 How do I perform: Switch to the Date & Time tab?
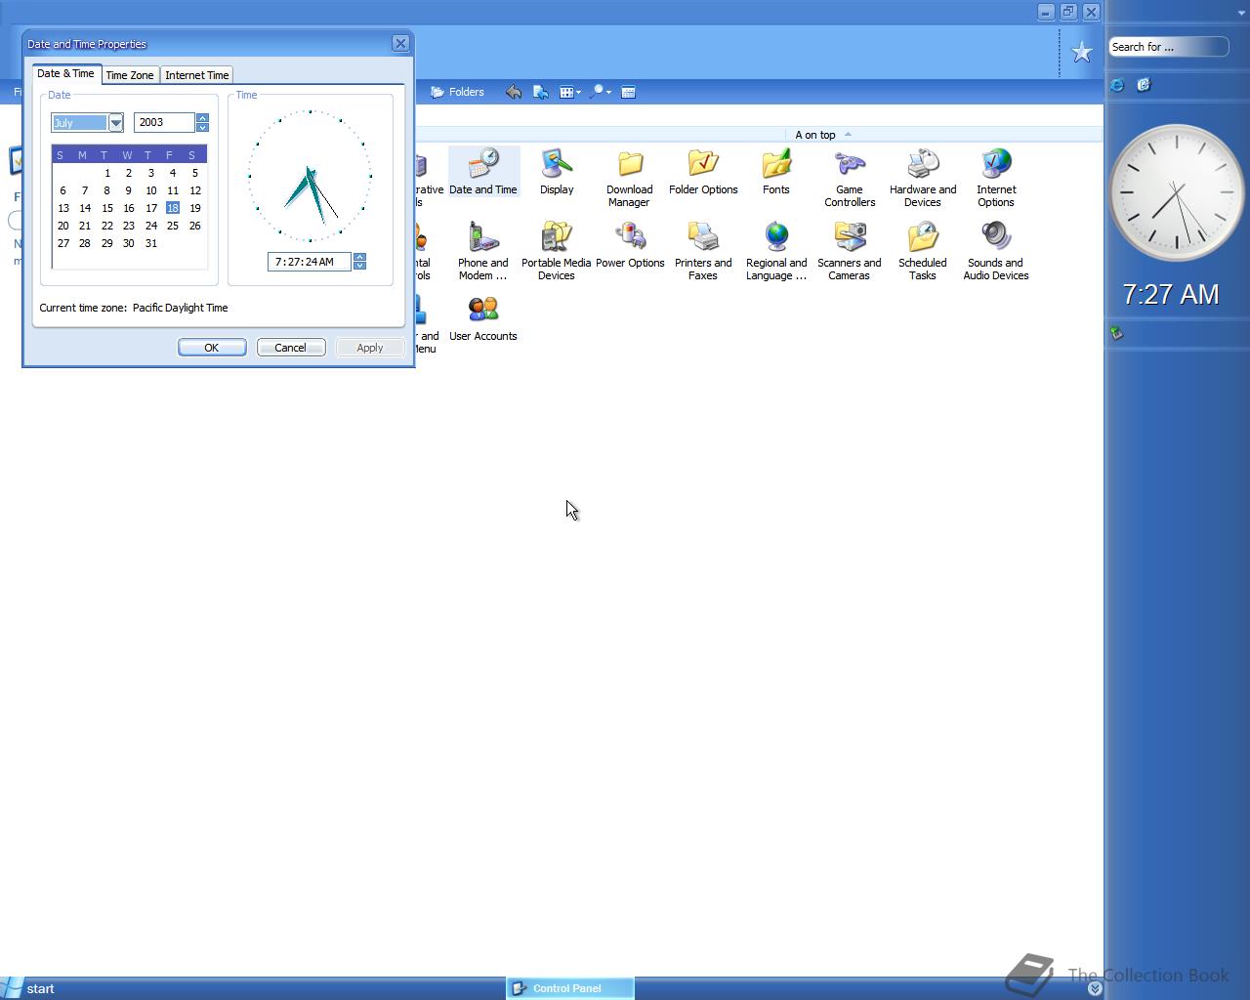65,73
